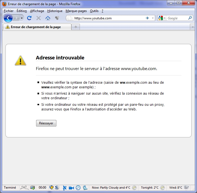Viewport: 197px width, 193px height.
Task: Click the blue video camera status icon
Action: click(71, 188)
